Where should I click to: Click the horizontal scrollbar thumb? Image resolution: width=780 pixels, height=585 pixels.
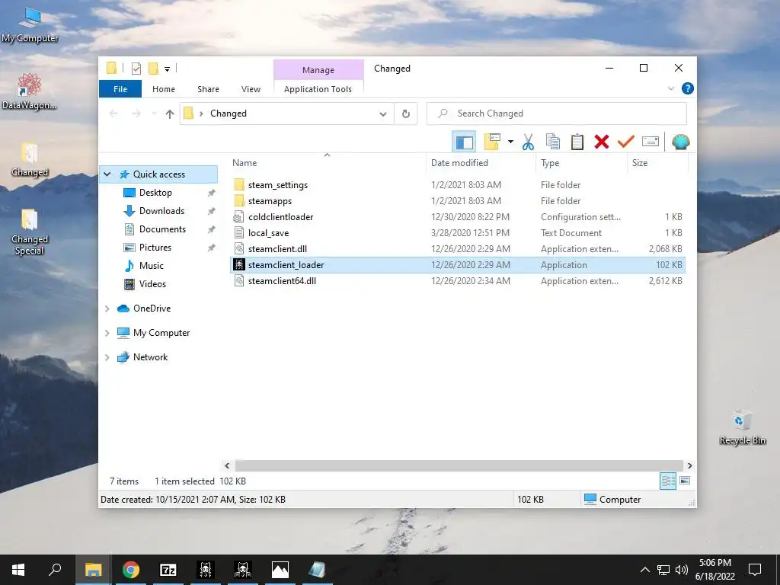pyautogui.click(x=459, y=466)
